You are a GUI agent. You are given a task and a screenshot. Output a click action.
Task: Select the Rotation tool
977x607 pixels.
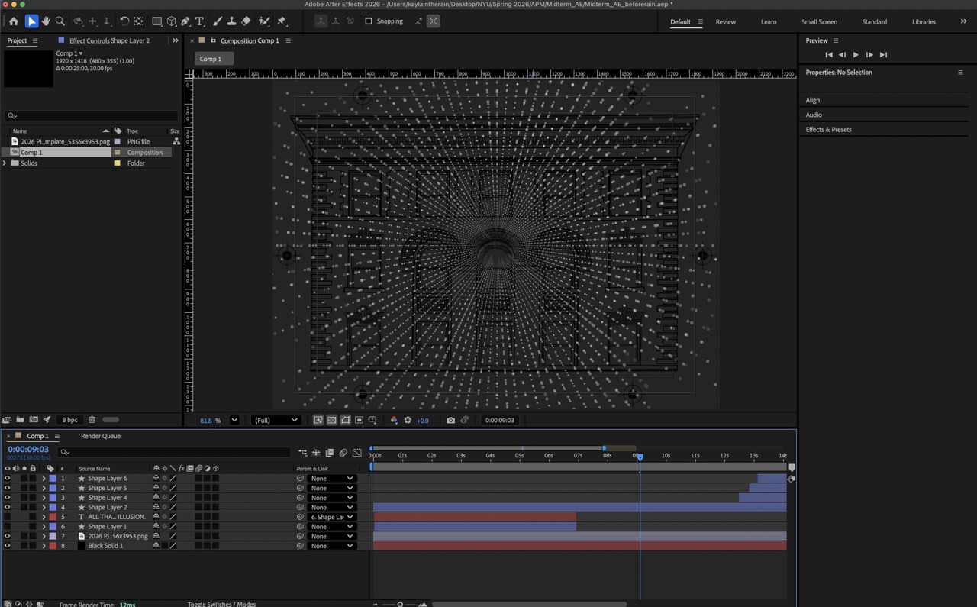(x=124, y=21)
